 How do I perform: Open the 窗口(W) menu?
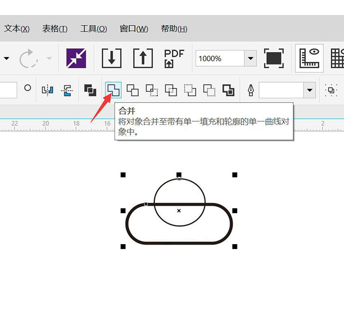134,28
